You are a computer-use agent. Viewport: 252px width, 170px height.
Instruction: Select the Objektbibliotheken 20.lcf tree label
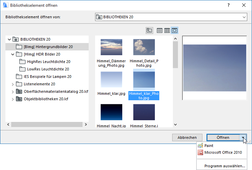pyautogui.click(x=46, y=99)
